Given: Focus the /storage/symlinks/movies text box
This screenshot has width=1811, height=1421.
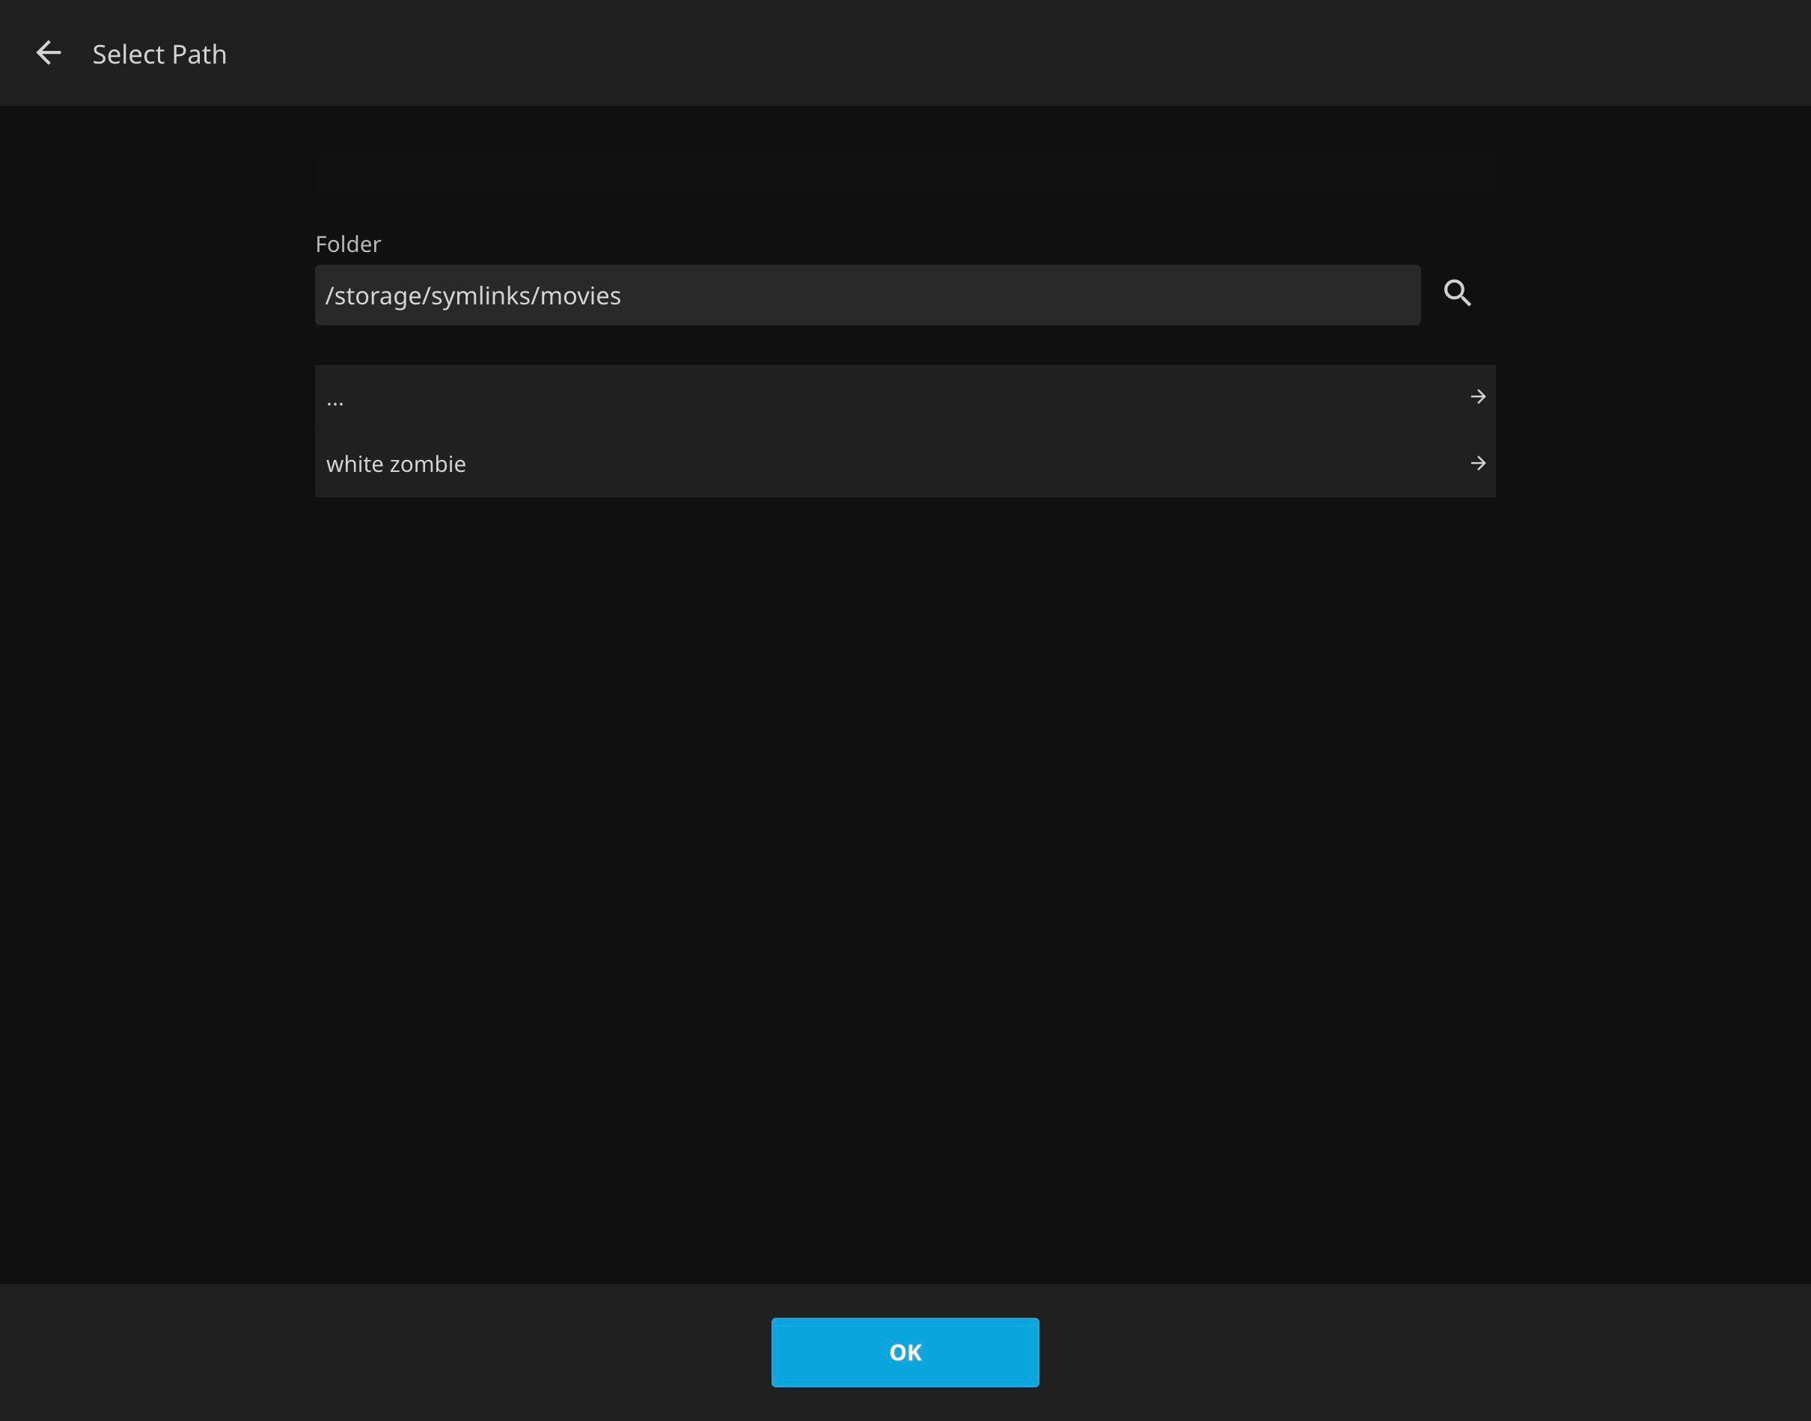Looking at the screenshot, I should click(867, 295).
